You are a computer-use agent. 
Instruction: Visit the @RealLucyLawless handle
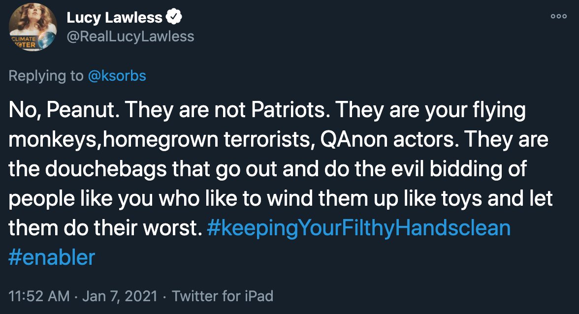pyautogui.click(x=130, y=36)
